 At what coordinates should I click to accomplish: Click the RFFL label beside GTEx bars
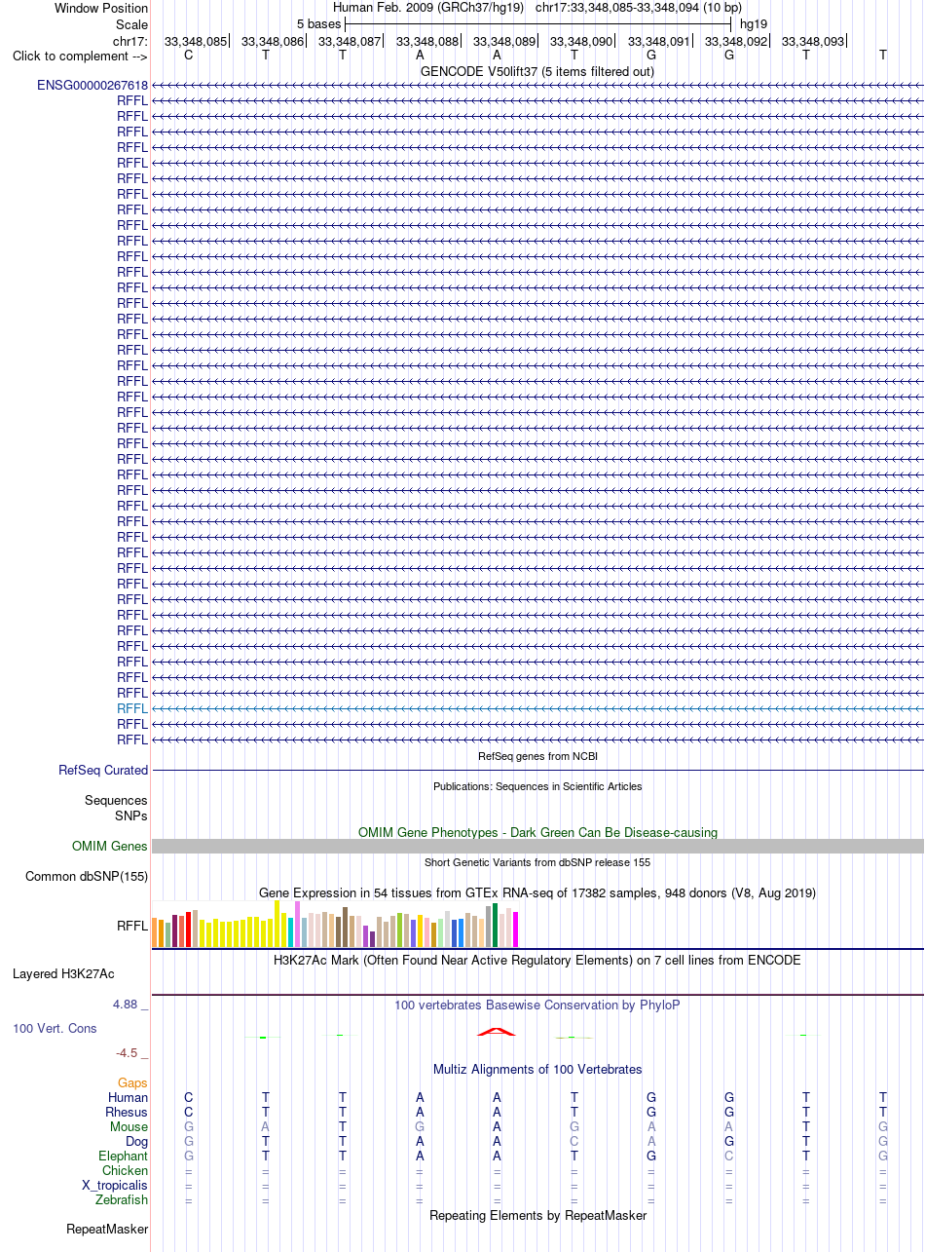click(x=132, y=926)
